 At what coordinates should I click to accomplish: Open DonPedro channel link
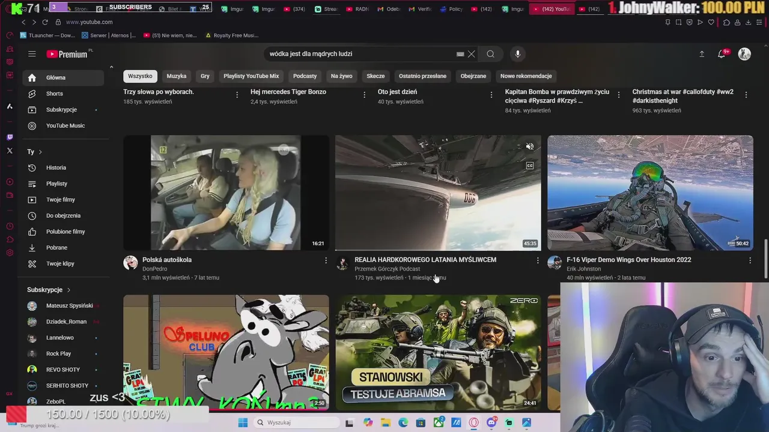[x=154, y=269]
